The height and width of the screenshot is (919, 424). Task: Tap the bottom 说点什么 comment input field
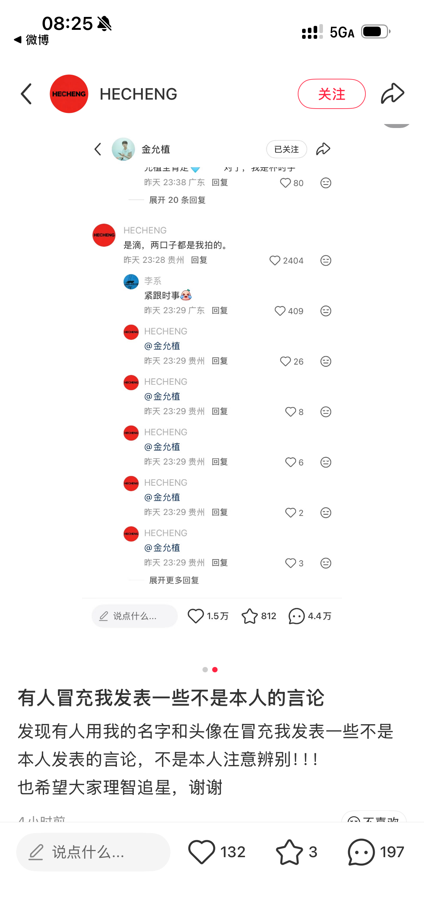[x=93, y=852]
